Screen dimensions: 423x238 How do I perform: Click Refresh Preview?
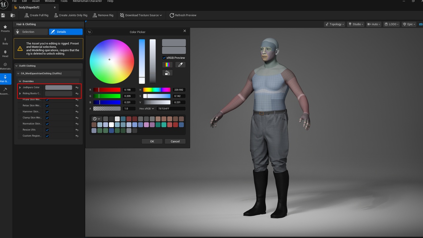[x=183, y=15]
